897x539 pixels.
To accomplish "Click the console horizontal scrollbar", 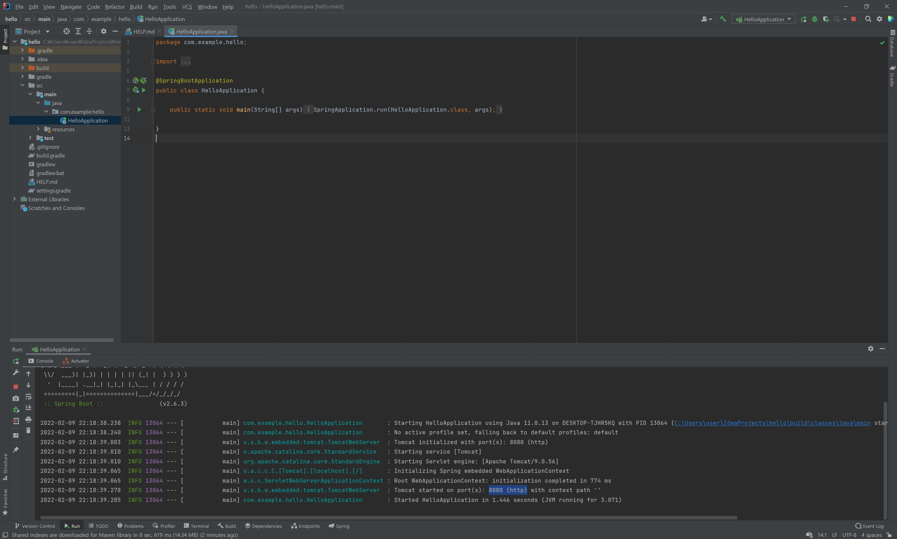I will click(388, 518).
